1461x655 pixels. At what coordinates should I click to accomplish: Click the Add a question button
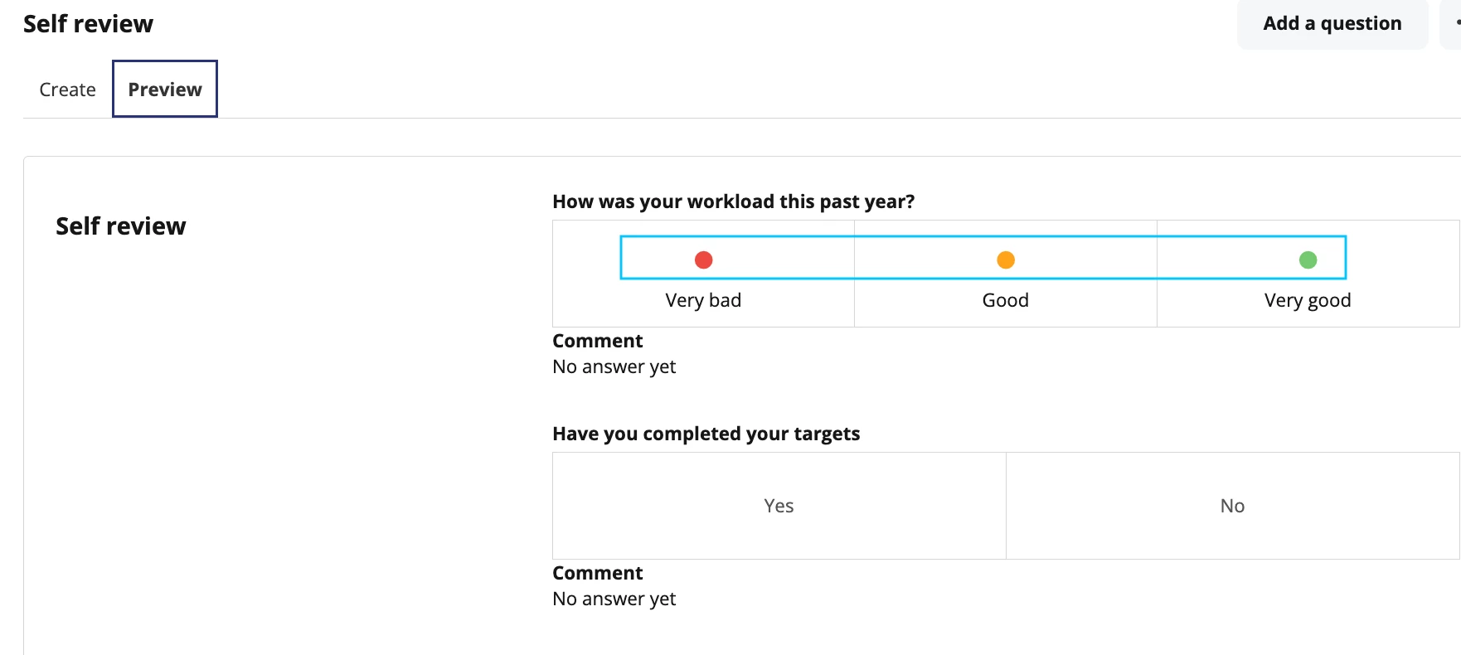pos(1332,23)
